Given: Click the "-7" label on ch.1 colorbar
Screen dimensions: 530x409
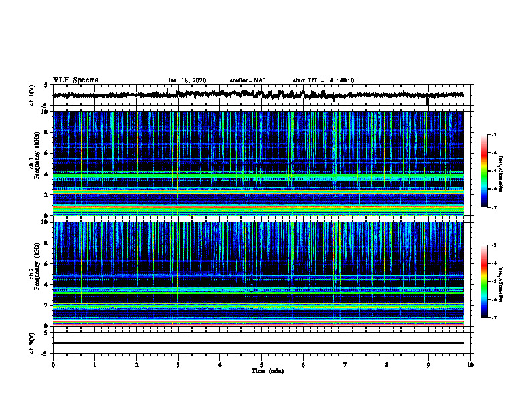Looking at the screenshot, I should (494, 207).
